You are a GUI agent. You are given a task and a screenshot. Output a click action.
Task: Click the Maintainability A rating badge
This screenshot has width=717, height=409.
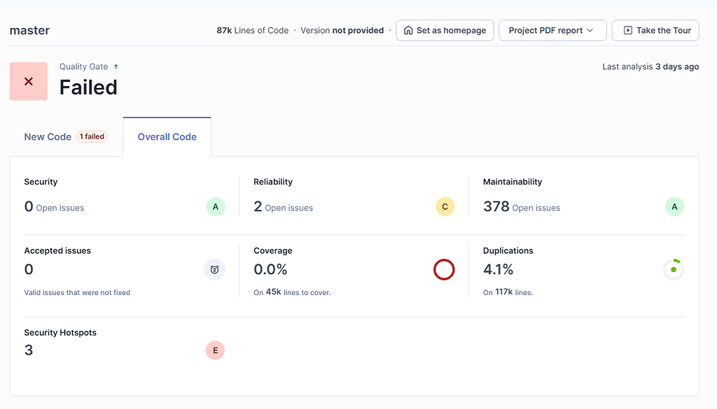674,206
